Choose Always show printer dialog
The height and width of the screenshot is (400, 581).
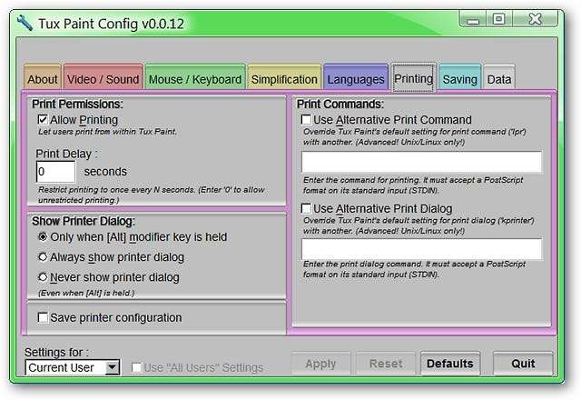tap(43, 256)
